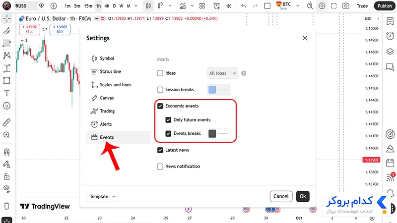Enable the News notification checkbox
397x223 pixels.
(160, 167)
